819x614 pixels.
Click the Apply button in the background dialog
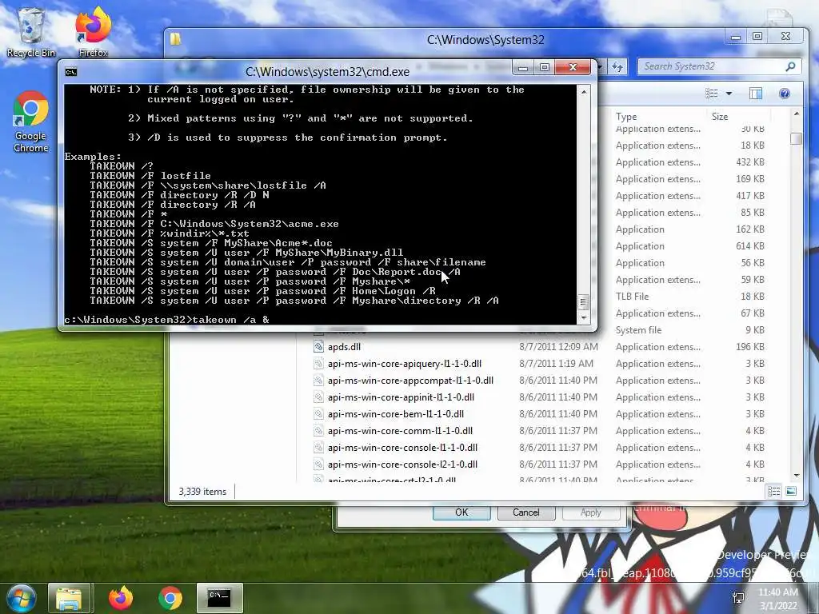coord(591,512)
